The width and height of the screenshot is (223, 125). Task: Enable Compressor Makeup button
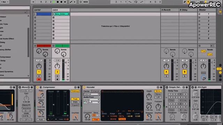tap(75, 91)
